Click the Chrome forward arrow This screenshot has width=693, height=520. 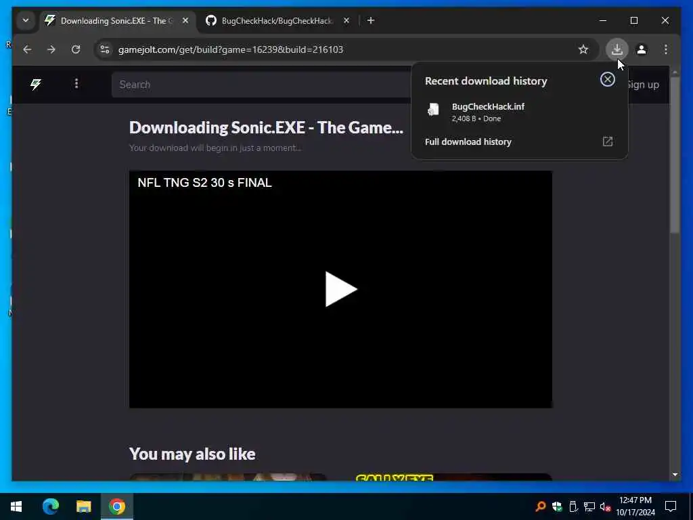coord(51,49)
